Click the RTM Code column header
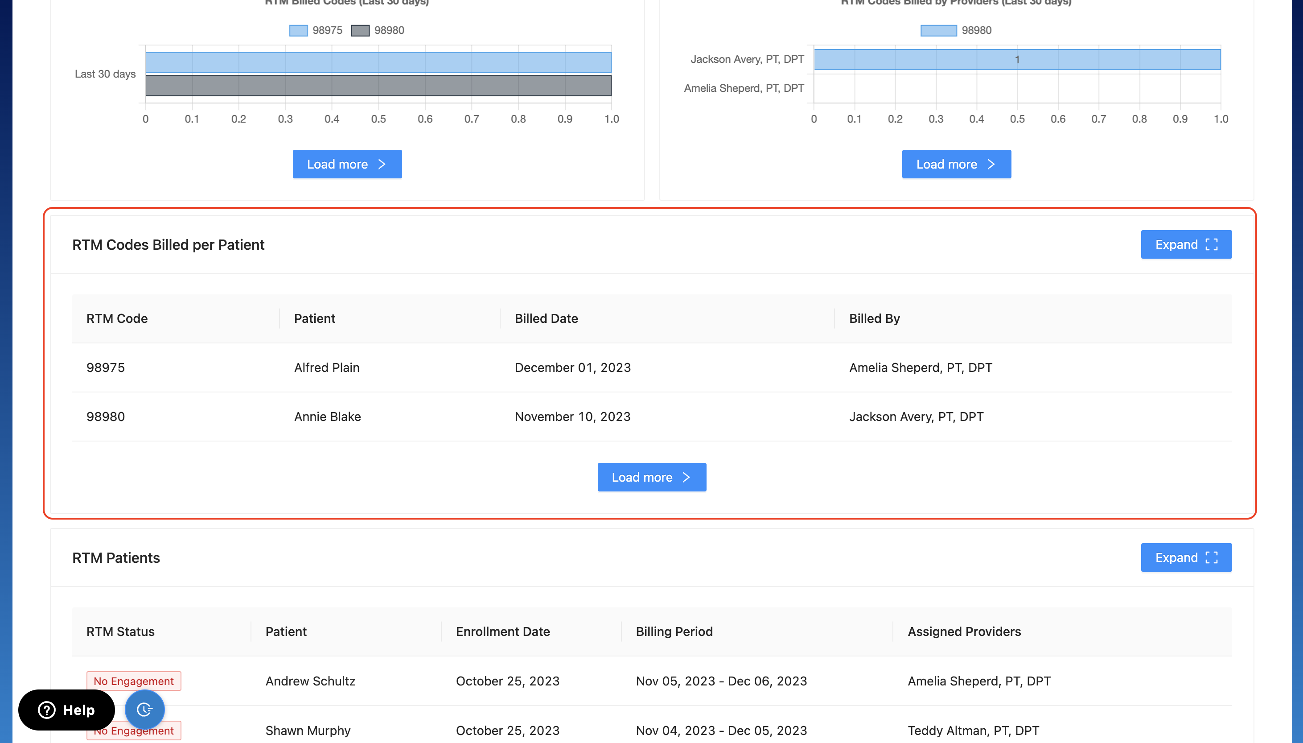This screenshot has height=743, width=1303. click(x=117, y=318)
